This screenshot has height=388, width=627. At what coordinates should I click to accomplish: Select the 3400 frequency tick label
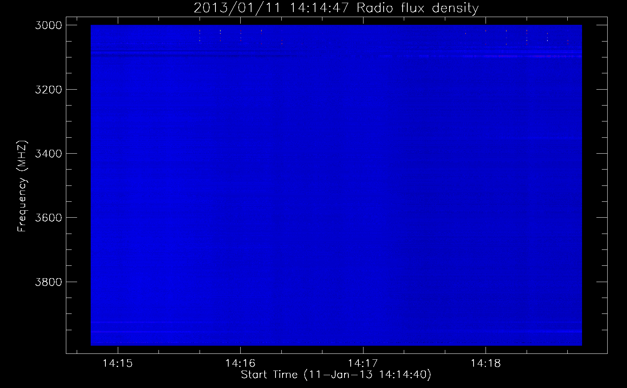pos(48,154)
